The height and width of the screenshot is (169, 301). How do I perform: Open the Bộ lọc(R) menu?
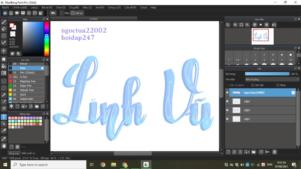click(x=47, y=7)
